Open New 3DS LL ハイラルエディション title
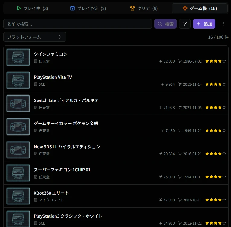This screenshot has height=227, width=231. tap(67, 147)
